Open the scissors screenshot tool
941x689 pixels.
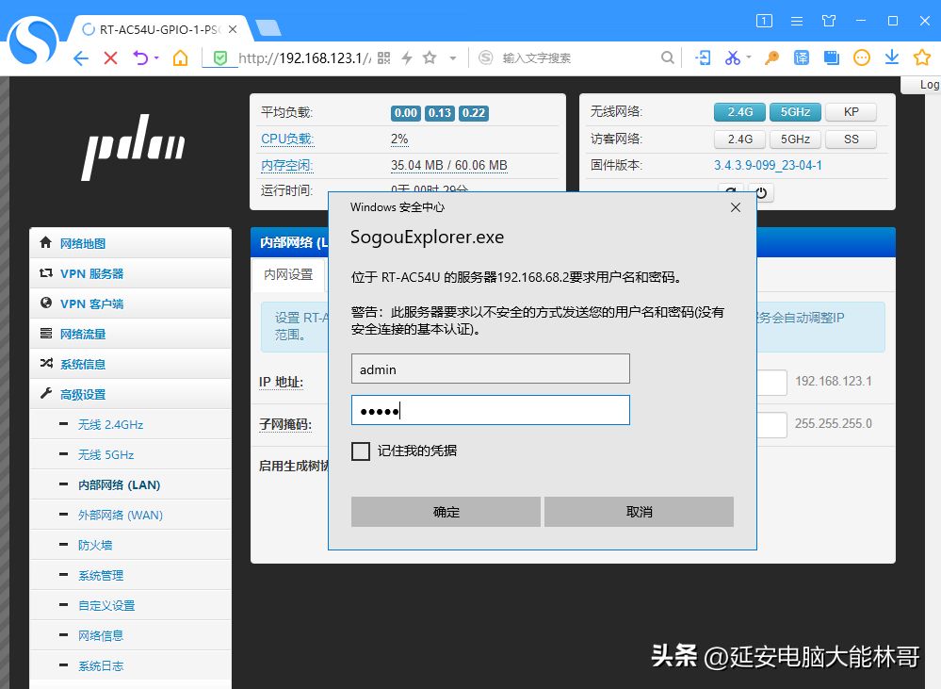[x=732, y=58]
